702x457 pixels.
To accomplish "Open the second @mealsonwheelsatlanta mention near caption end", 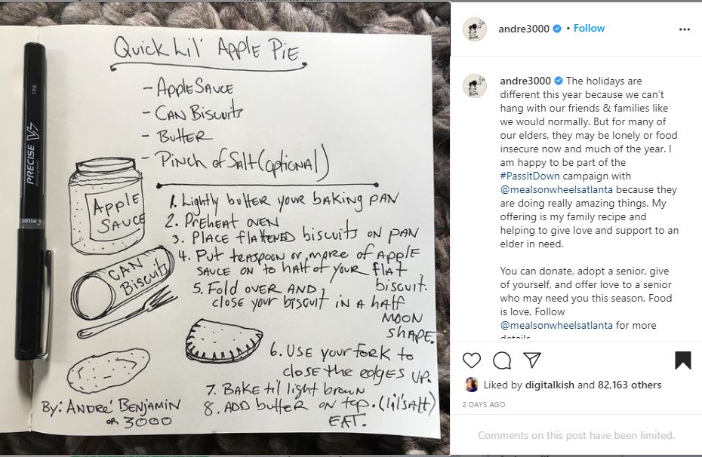I will click(556, 325).
